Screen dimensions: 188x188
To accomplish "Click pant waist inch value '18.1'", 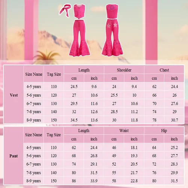I will pyautogui.click(x=134, y=147).
